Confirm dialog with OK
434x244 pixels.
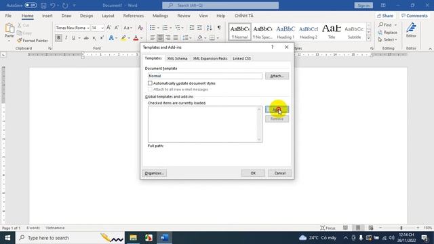pyautogui.click(x=253, y=174)
